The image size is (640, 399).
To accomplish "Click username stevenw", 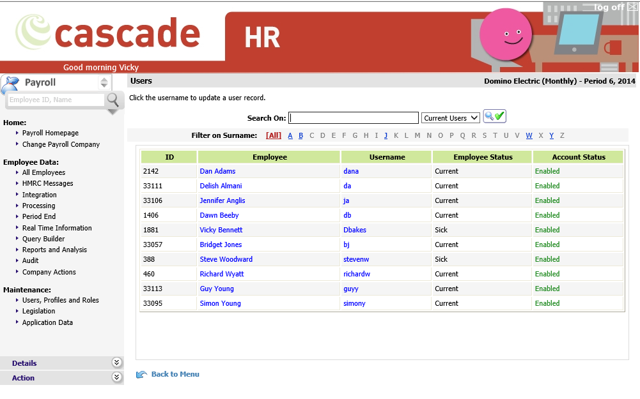I will point(356,259).
